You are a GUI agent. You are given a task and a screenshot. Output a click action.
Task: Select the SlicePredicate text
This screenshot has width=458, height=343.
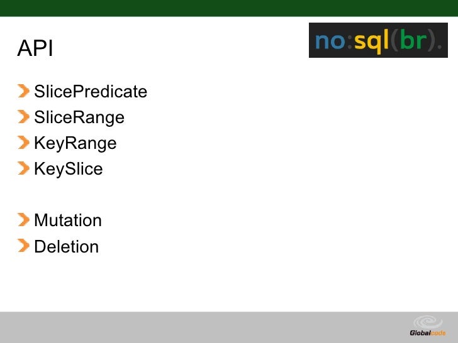(x=91, y=92)
